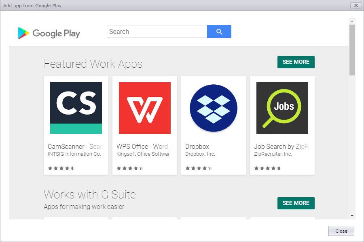
Task: Click the Dropbox app title text
Action: (x=197, y=146)
